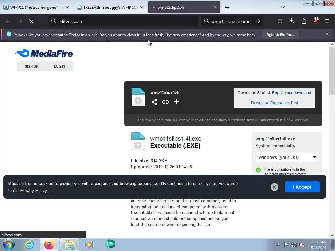Click the copy link icon for wmp11slips1.4i

[165, 102]
